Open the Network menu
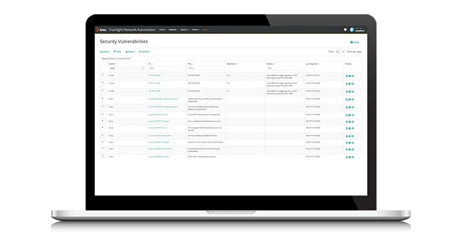The width and height of the screenshot is (462, 246). point(173,30)
